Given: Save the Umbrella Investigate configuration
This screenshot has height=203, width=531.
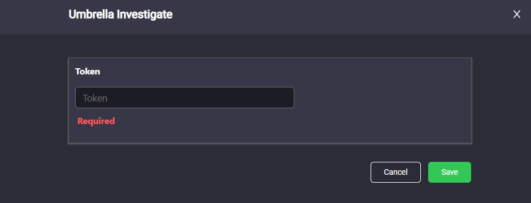Looking at the screenshot, I should [x=450, y=172].
